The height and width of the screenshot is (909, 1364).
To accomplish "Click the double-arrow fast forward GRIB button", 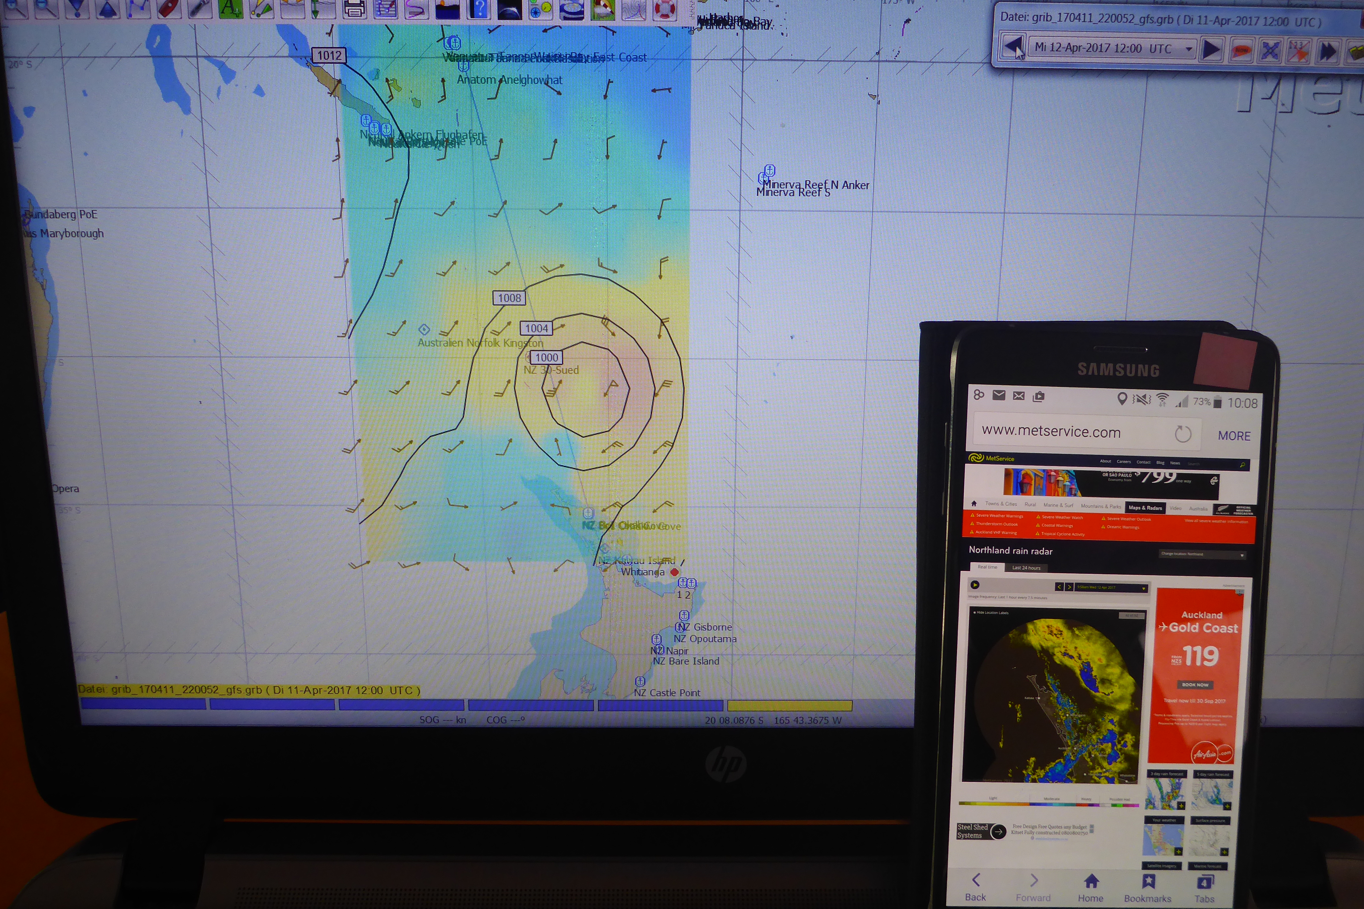I will [1328, 51].
